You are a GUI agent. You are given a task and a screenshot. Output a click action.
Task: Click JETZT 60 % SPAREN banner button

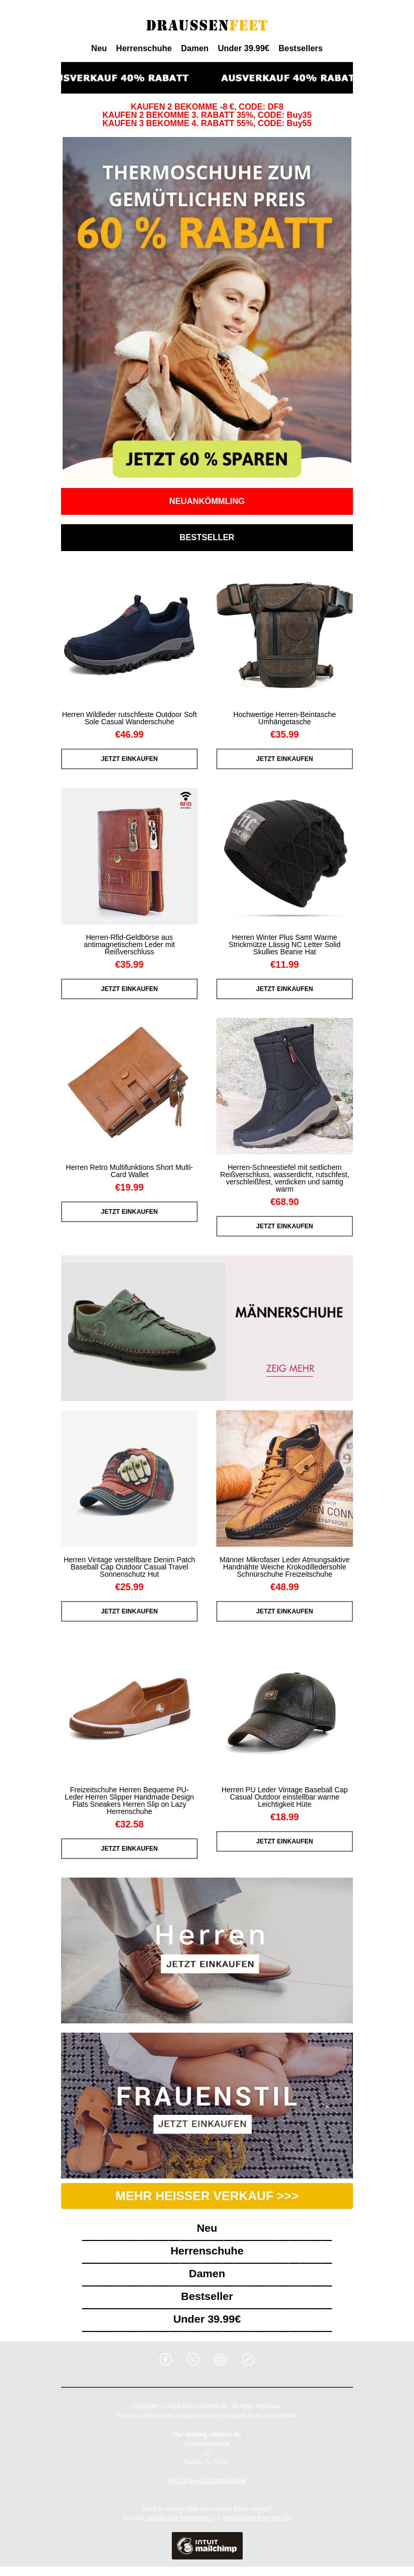pos(207,459)
